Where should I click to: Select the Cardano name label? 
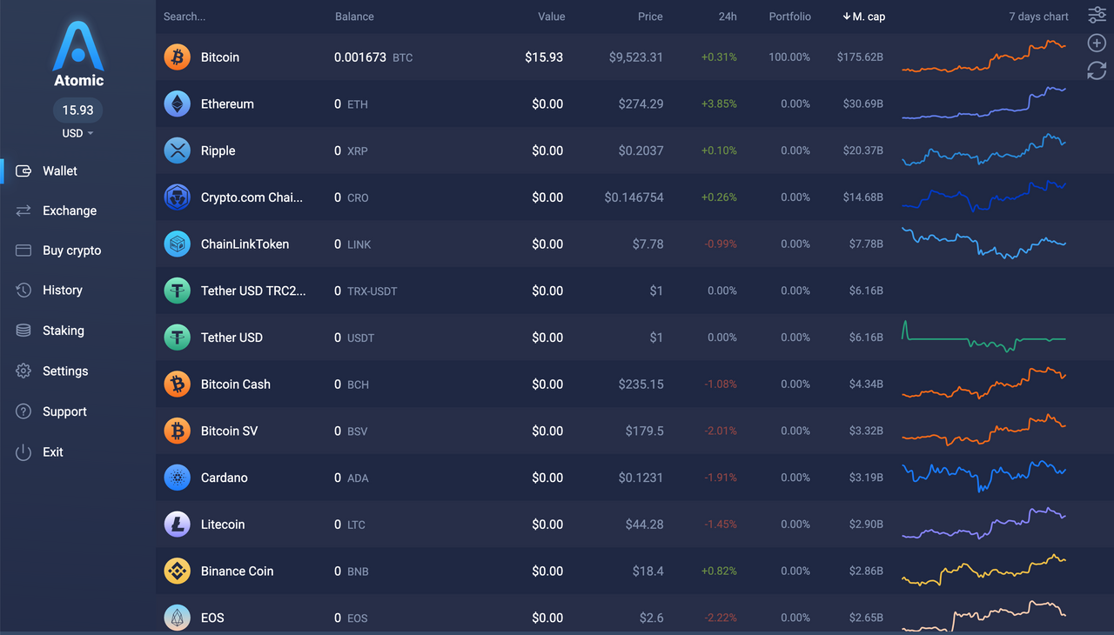225,478
